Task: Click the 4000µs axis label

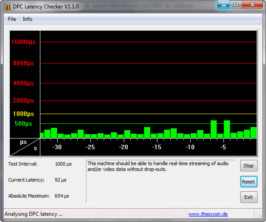Action: pyautogui.click(x=23, y=83)
